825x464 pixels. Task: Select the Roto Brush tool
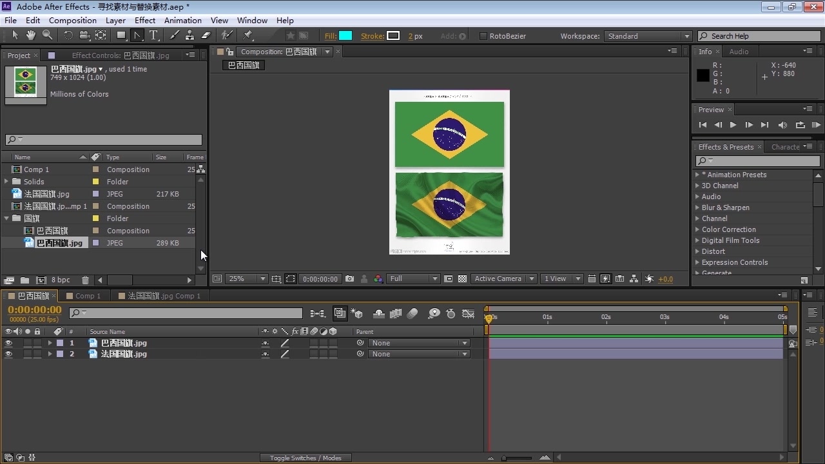click(227, 35)
